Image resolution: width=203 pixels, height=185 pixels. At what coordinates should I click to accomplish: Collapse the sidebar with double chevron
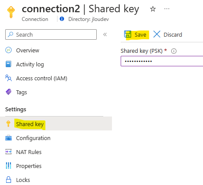(x=105, y=34)
